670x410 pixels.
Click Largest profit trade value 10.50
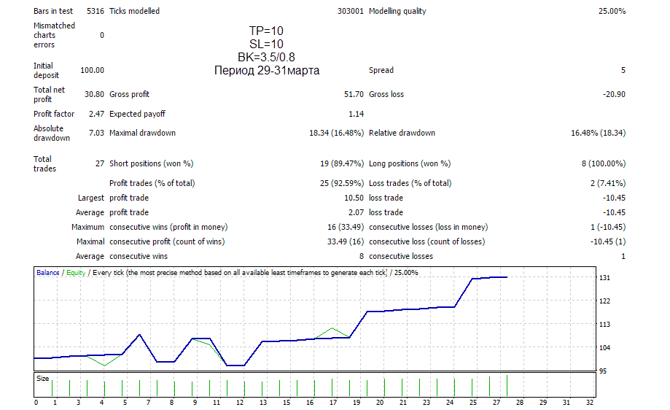point(354,198)
